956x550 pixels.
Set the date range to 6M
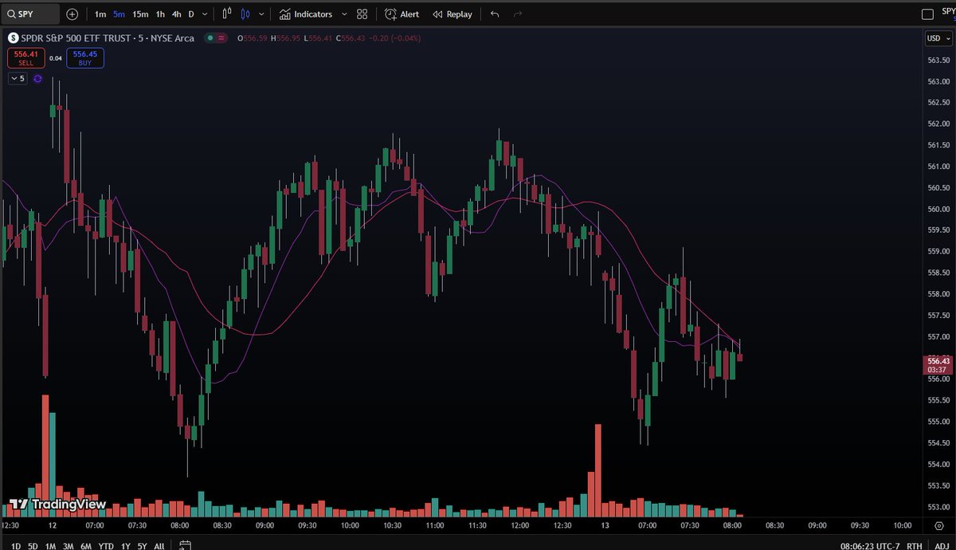pyautogui.click(x=87, y=546)
